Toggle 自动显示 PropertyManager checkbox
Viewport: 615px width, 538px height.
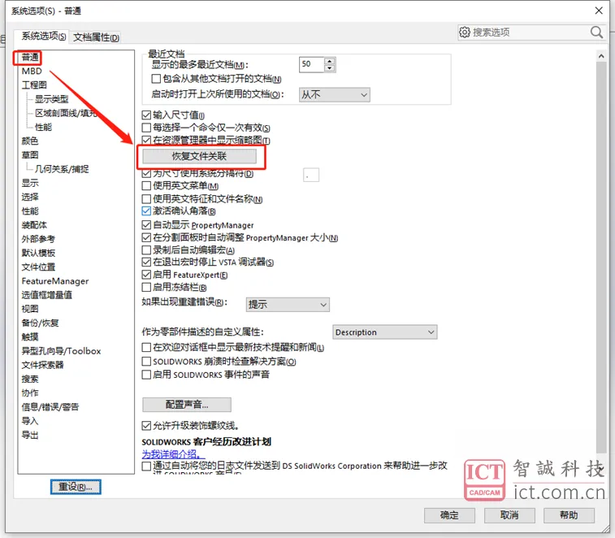pyautogui.click(x=146, y=225)
